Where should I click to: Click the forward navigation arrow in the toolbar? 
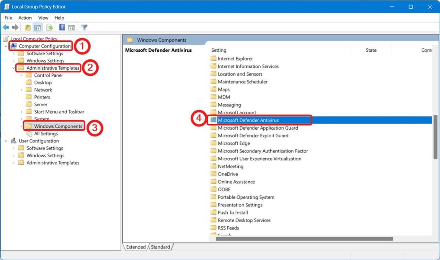point(15,27)
